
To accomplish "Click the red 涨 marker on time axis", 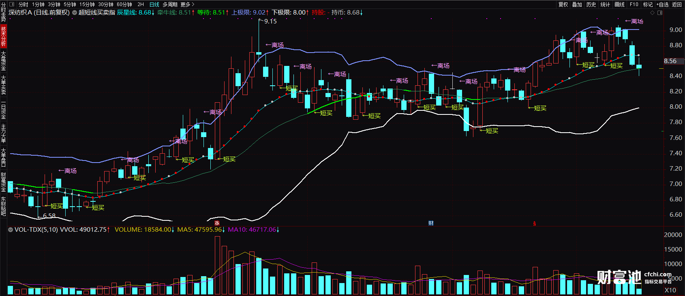I will (217, 223).
